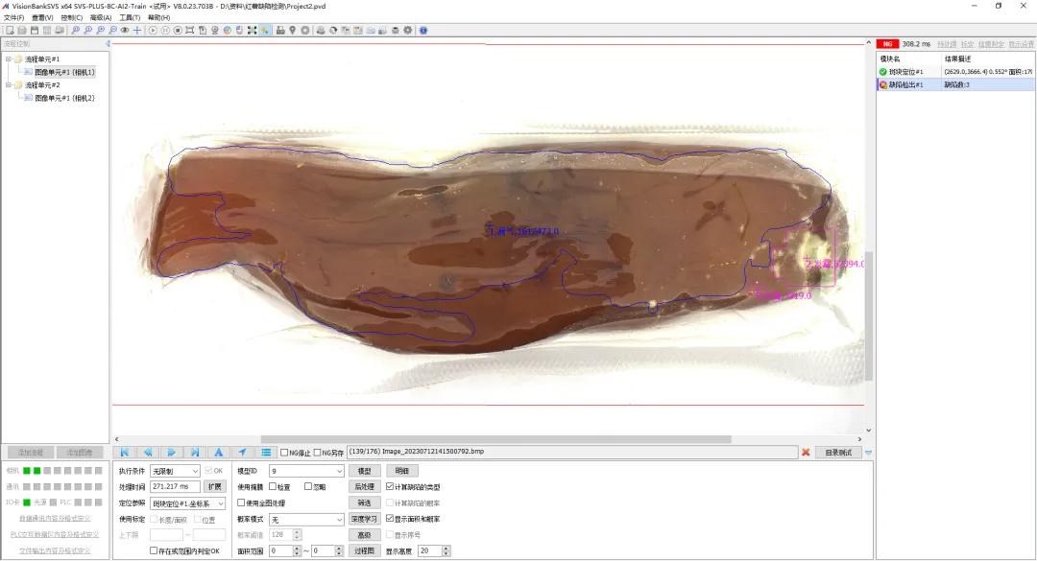Click the horizontal scrollbar below image

point(496,439)
